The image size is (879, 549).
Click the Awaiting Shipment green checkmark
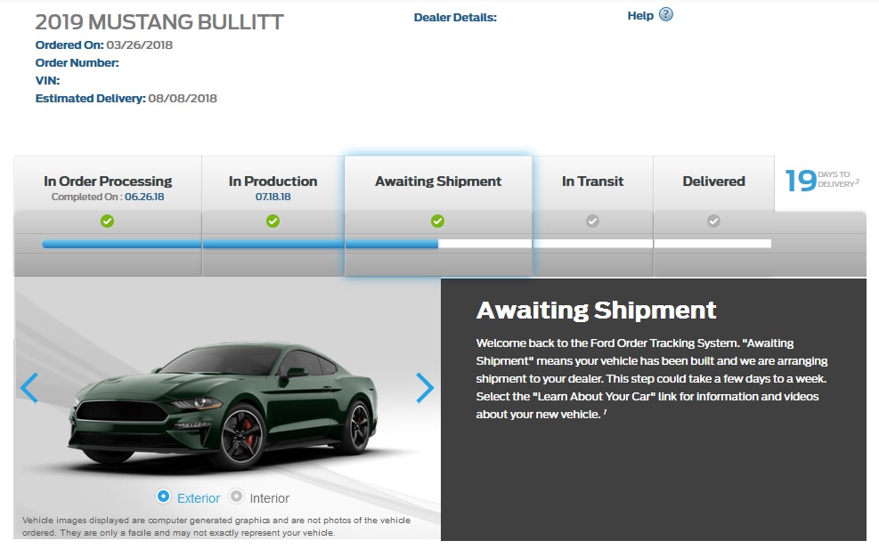click(x=438, y=222)
